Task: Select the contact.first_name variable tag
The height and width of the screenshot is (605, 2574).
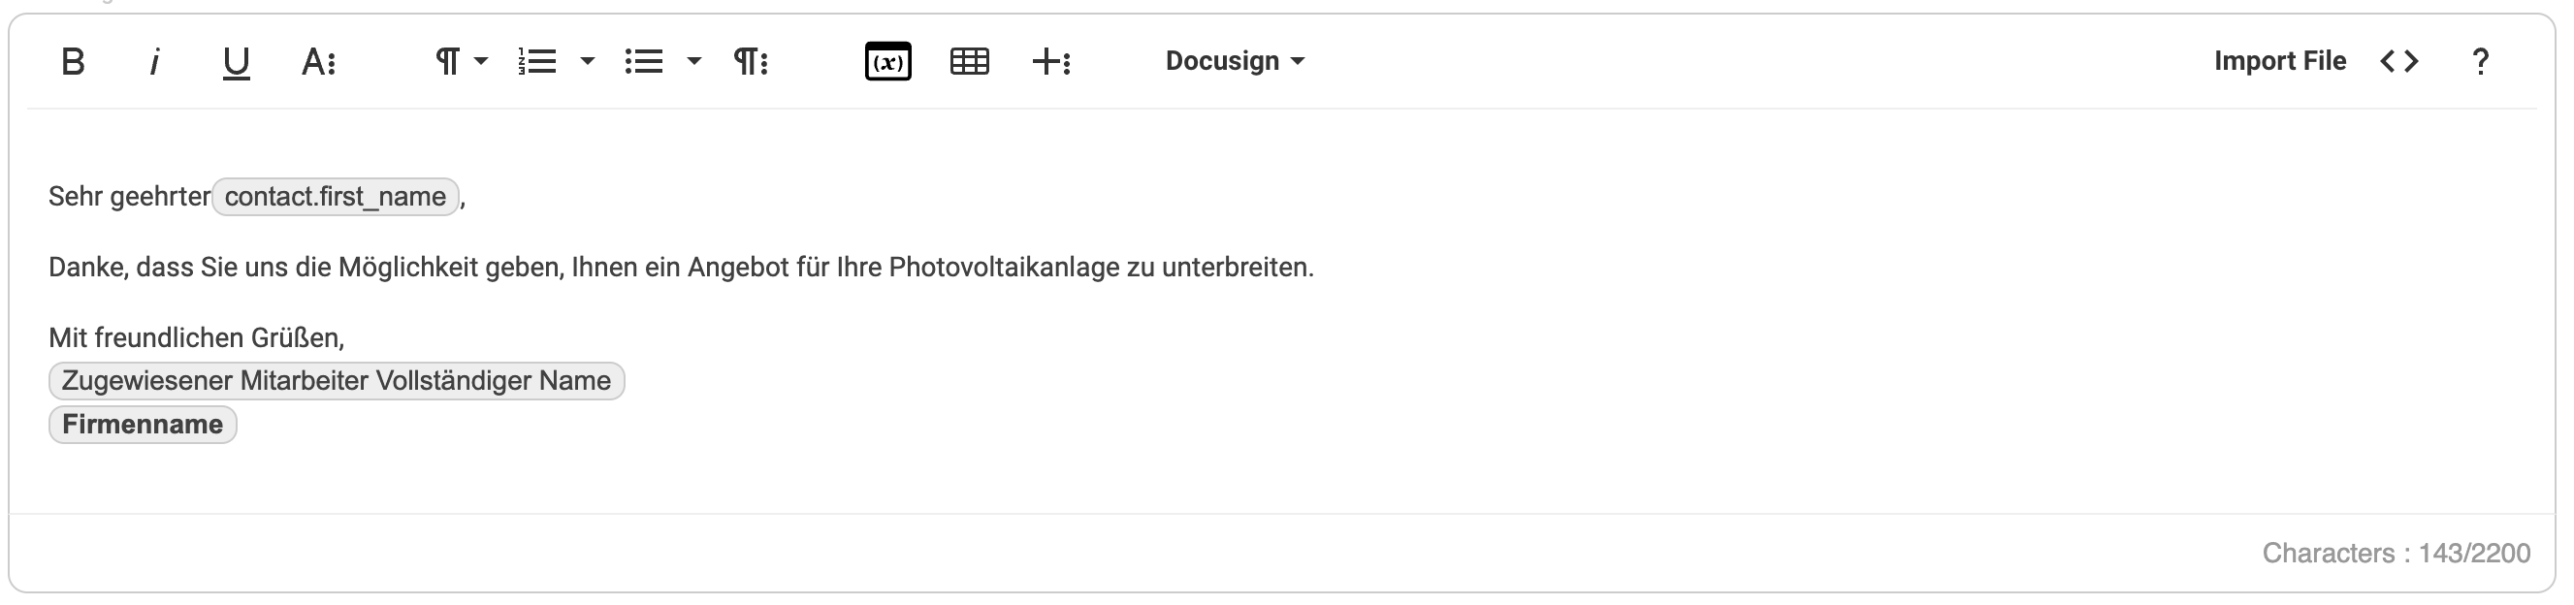Action: (336, 197)
